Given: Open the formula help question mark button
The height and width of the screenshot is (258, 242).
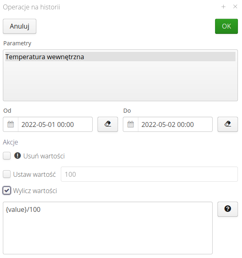Looking at the screenshot, I should [228, 209].
